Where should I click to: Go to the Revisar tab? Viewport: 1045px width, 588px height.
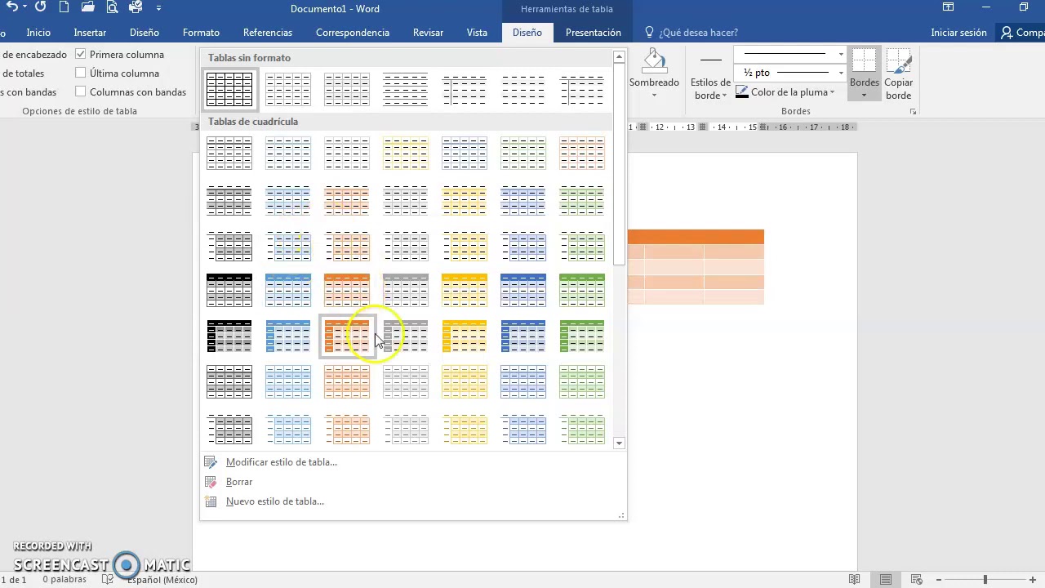pyautogui.click(x=428, y=33)
